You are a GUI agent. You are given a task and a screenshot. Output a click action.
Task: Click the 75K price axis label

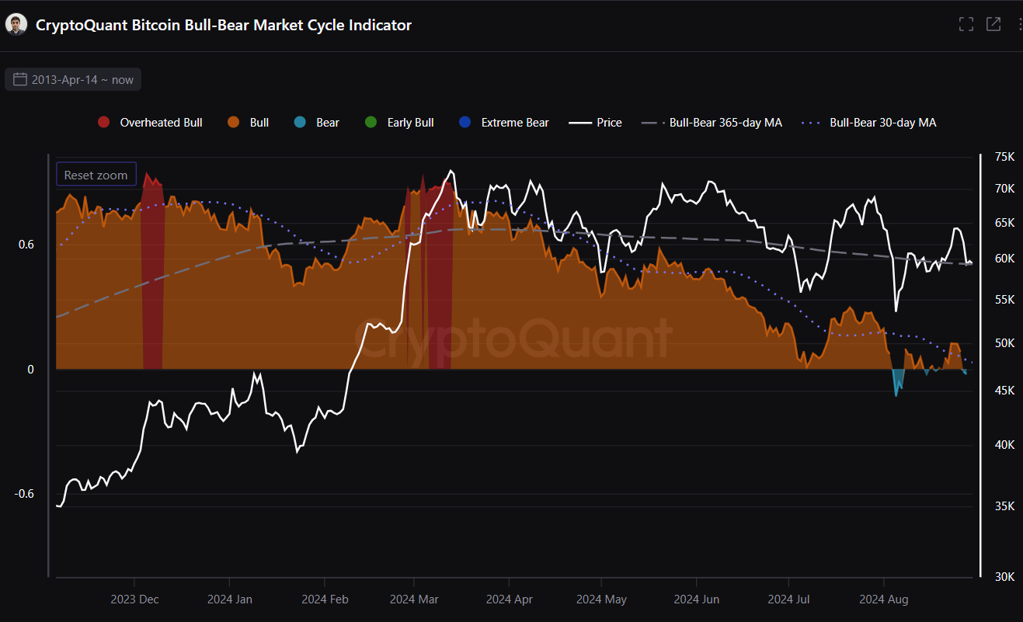pyautogui.click(x=1005, y=157)
